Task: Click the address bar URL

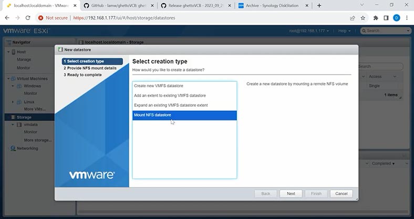Action: tap(124, 18)
